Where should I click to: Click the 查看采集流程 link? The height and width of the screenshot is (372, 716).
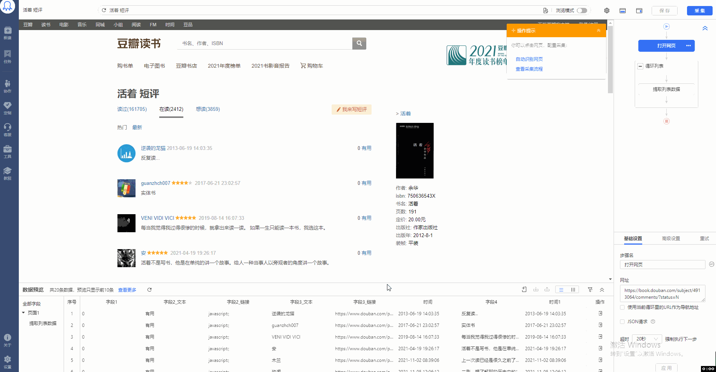(x=529, y=69)
